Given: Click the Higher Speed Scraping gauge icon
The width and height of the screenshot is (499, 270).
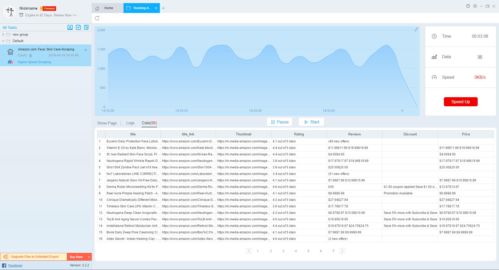Looking at the screenshot, I should 10,62.
